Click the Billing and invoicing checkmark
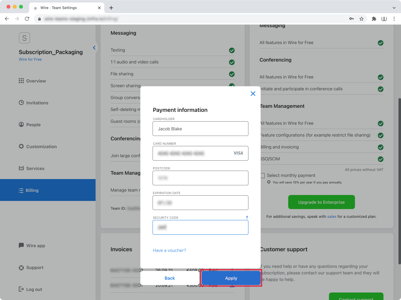The image size is (401, 300). [381, 147]
